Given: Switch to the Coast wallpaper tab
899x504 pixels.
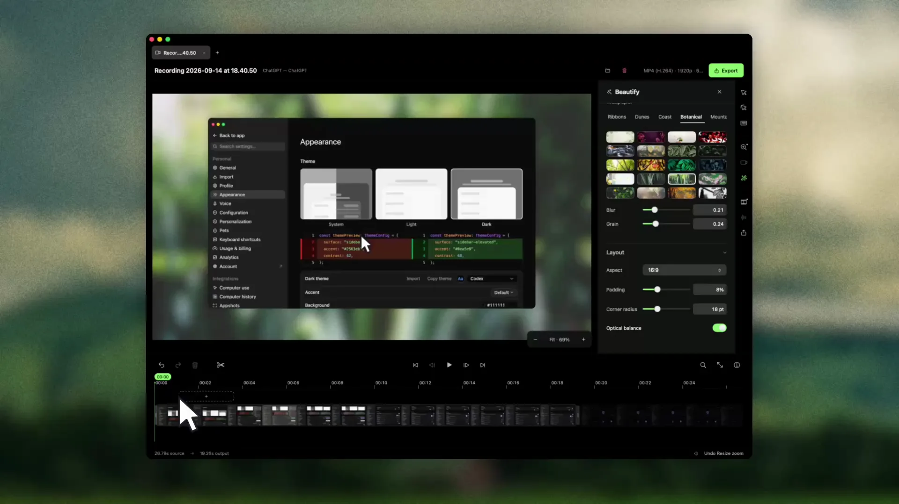Looking at the screenshot, I should (665, 117).
